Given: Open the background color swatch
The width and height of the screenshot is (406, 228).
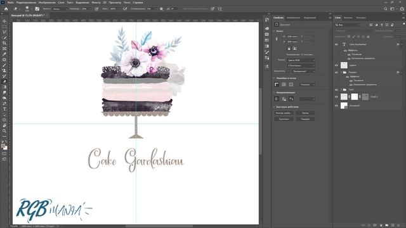Looking at the screenshot, I should pos(6,148).
